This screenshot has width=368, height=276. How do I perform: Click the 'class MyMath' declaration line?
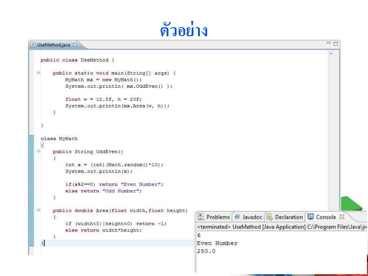(x=59, y=139)
